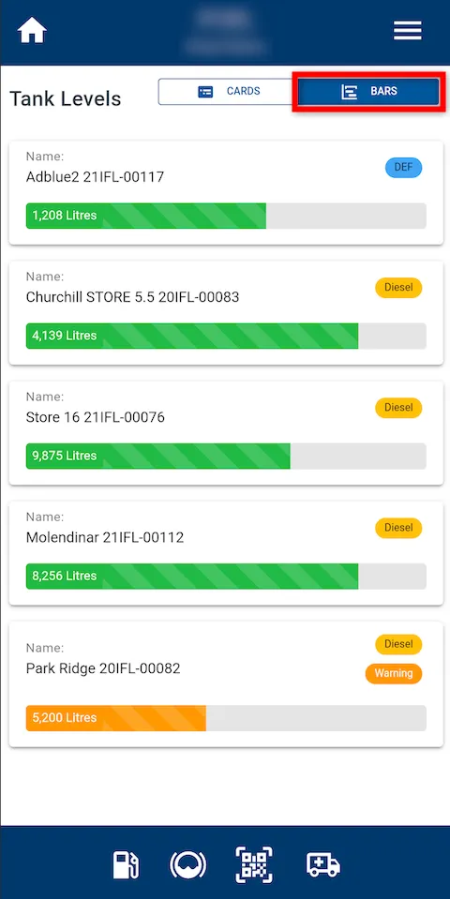Screen dimensions: 450x899
Task: Open Store 16 21IFL-00076 tank
Action: pyautogui.click(x=226, y=433)
